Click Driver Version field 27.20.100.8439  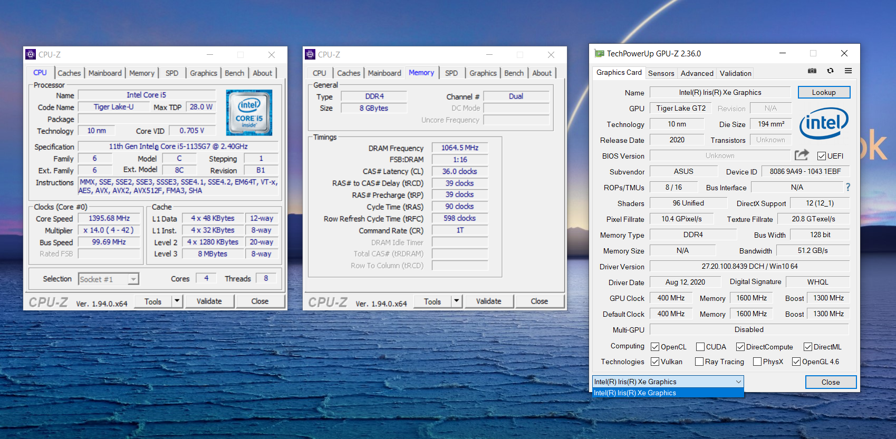749,266
